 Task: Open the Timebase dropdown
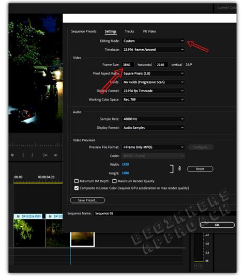click(x=153, y=50)
